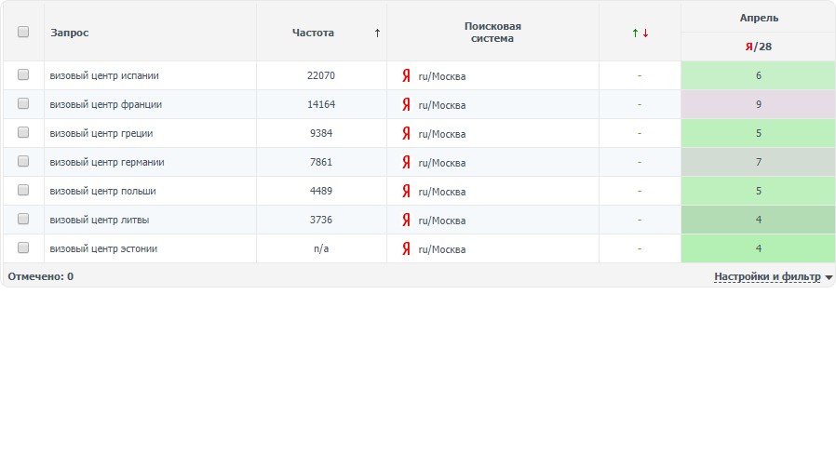Mark the визовый центр польши checkbox
The image size is (836, 455).
(x=23, y=190)
